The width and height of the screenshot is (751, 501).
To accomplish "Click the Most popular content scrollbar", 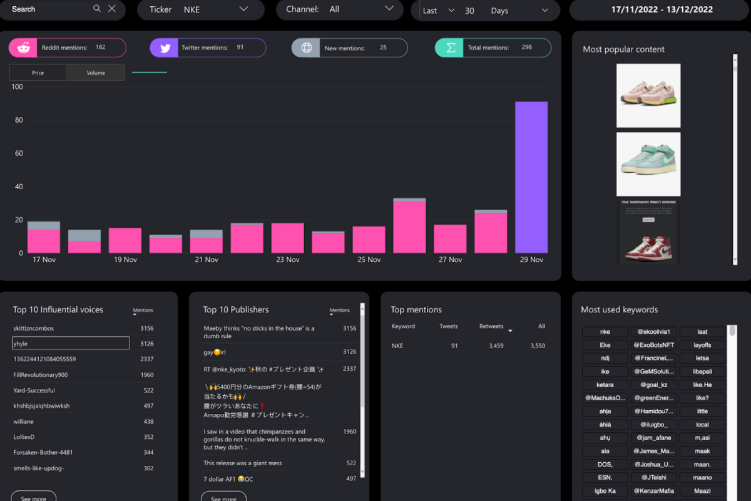I will click(735, 160).
